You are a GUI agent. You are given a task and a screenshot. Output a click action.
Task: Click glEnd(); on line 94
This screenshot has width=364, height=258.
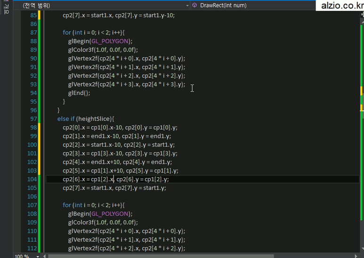(79, 93)
